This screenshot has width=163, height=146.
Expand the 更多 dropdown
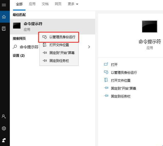(x=73, y=4)
